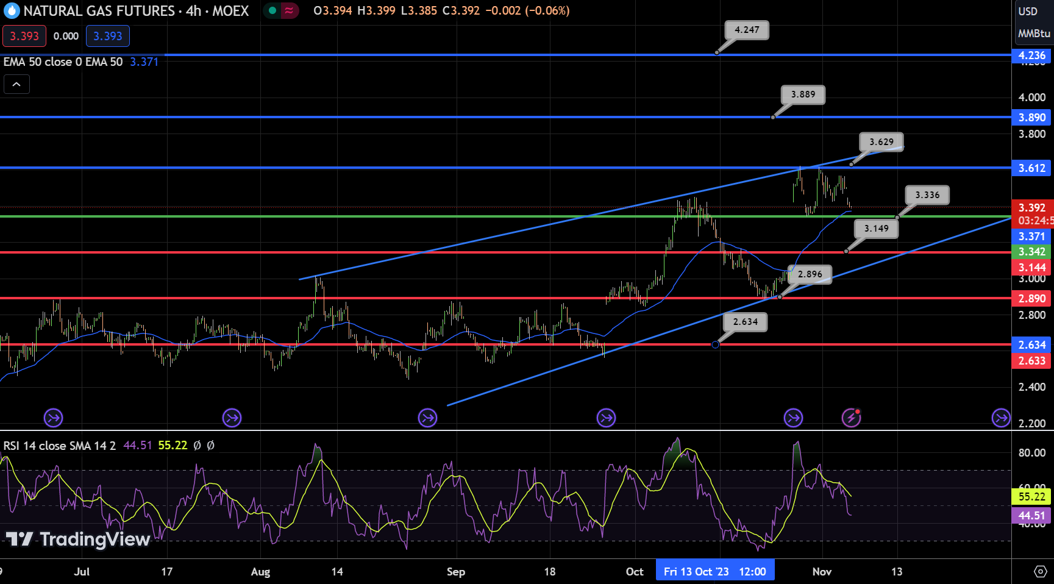Click the red 3.144 price axis label
Screen dimensions: 1054x584
pos(1031,268)
